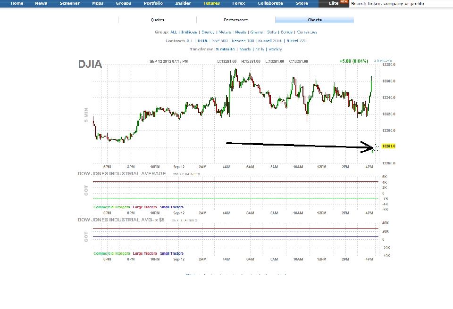Image resolution: width=453 pixels, height=309 pixels.
Task: Filter the group by Energy
Action: click(208, 32)
